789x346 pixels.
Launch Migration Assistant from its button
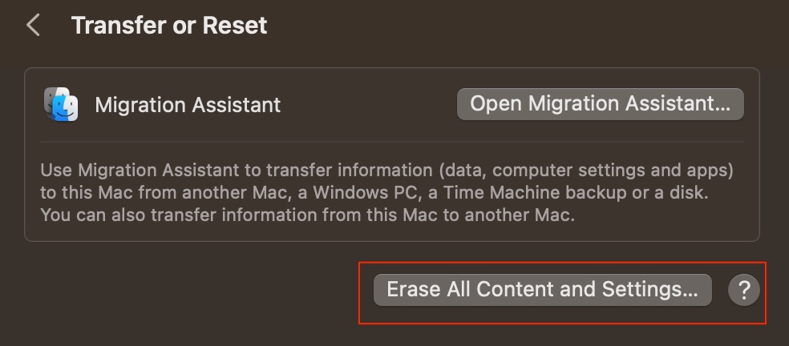[600, 104]
